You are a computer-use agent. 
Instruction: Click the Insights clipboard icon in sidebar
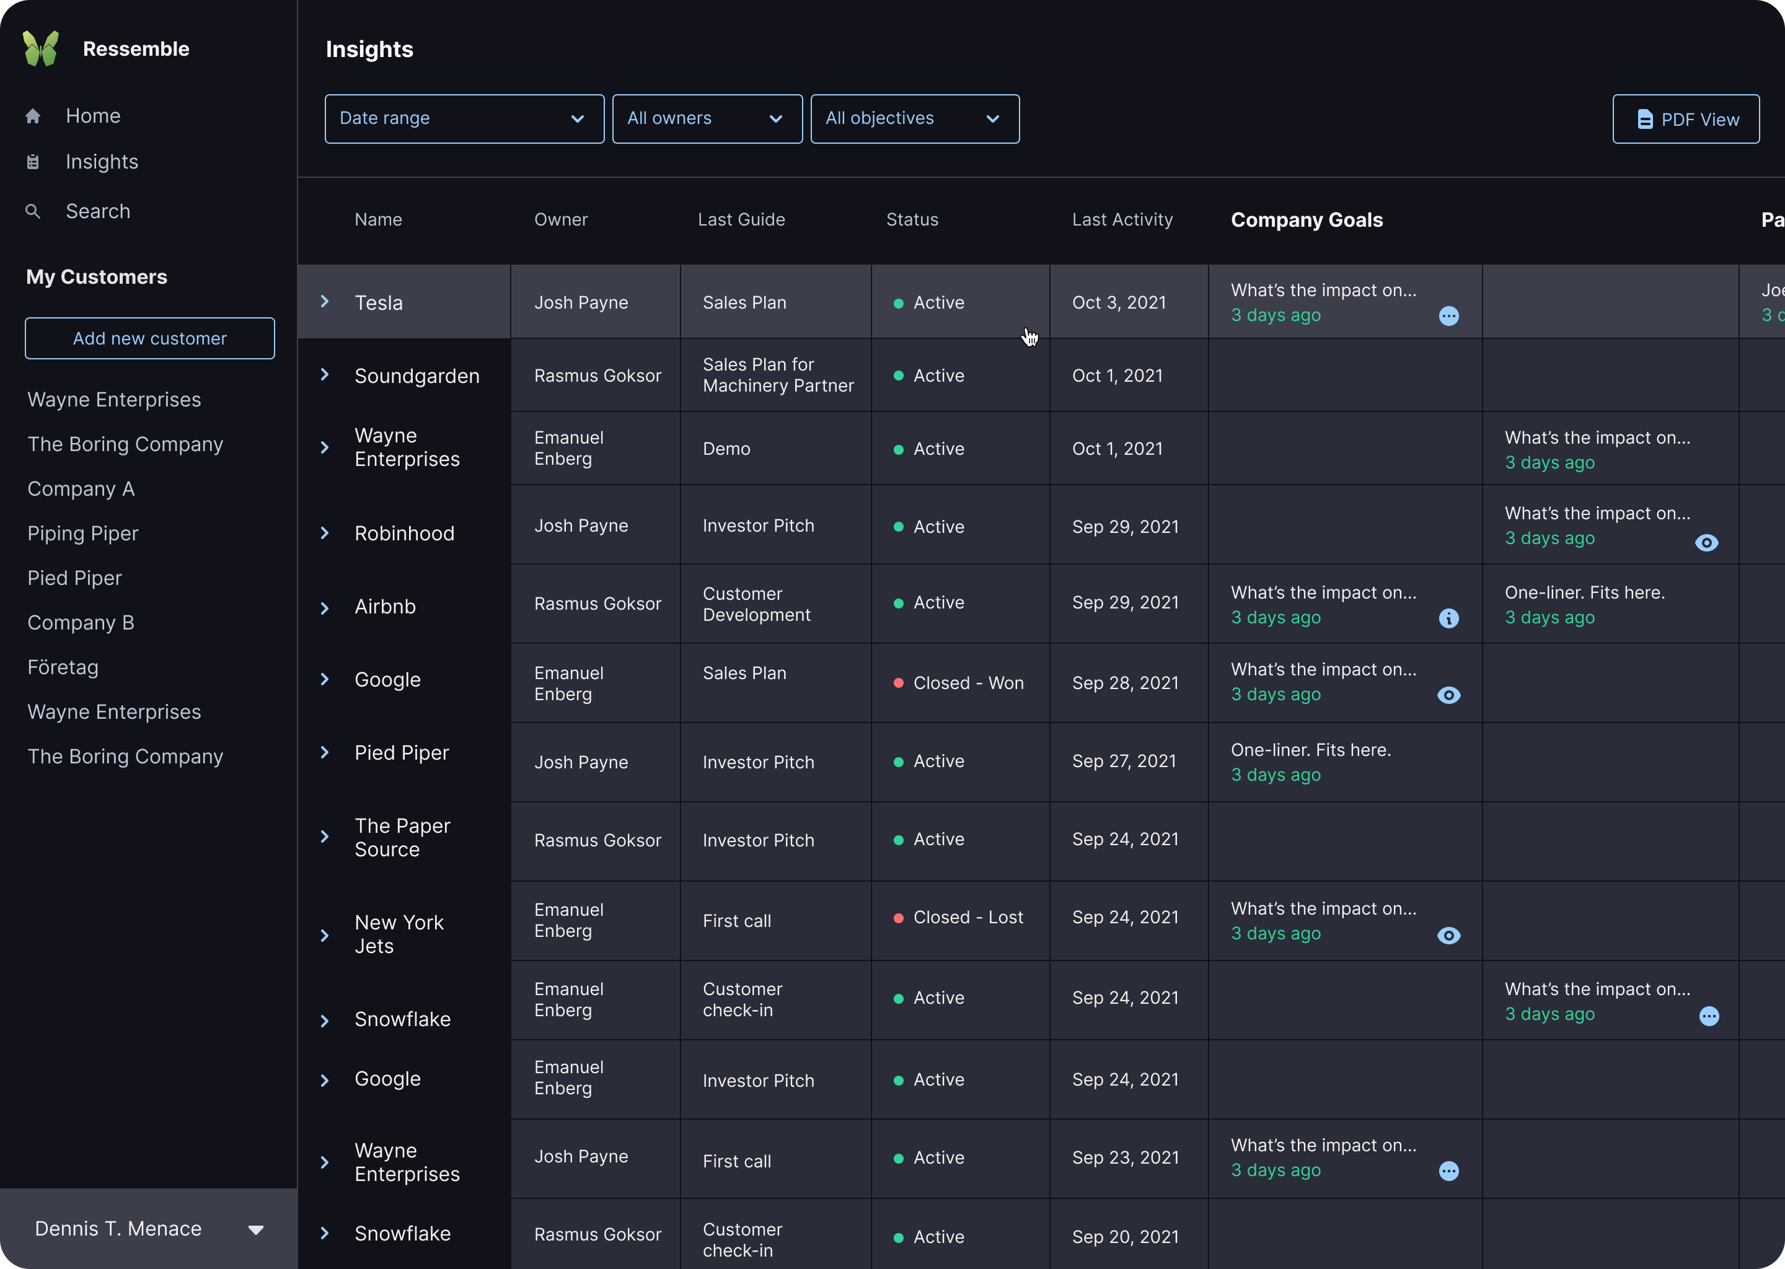tap(33, 162)
